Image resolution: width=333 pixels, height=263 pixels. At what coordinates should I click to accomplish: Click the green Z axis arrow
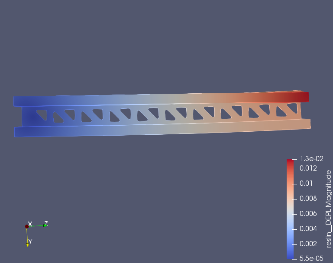tap(45, 225)
